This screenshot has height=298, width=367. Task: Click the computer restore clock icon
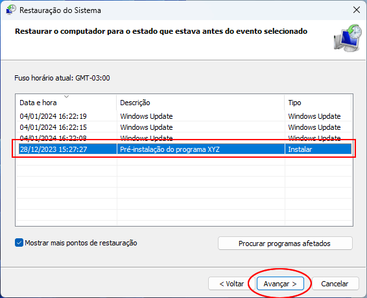pos(348,38)
